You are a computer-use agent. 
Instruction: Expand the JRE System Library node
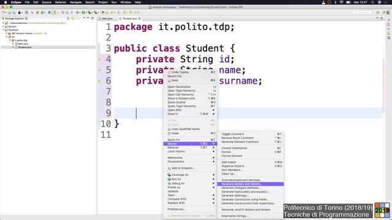[x=7, y=34]
